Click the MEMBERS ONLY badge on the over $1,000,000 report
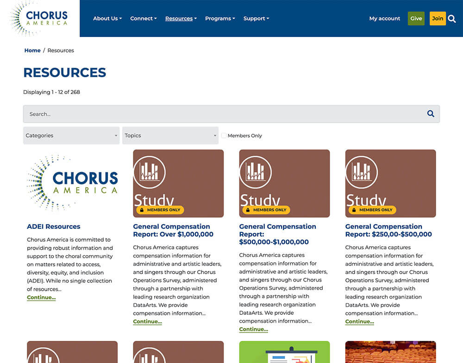This screenshot has height=363, width=463. [159, 210]
